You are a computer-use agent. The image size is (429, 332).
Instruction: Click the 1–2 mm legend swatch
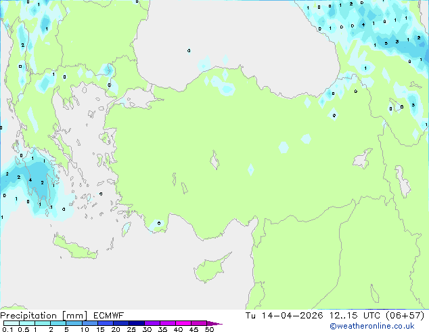(x=43, y=323)
